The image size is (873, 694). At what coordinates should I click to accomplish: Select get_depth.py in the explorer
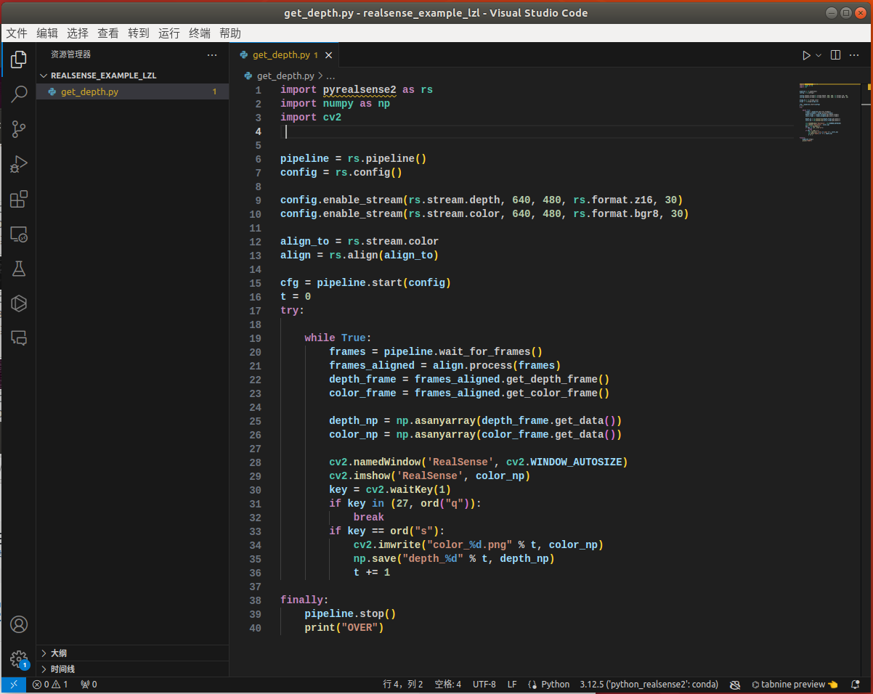point(89,92)
